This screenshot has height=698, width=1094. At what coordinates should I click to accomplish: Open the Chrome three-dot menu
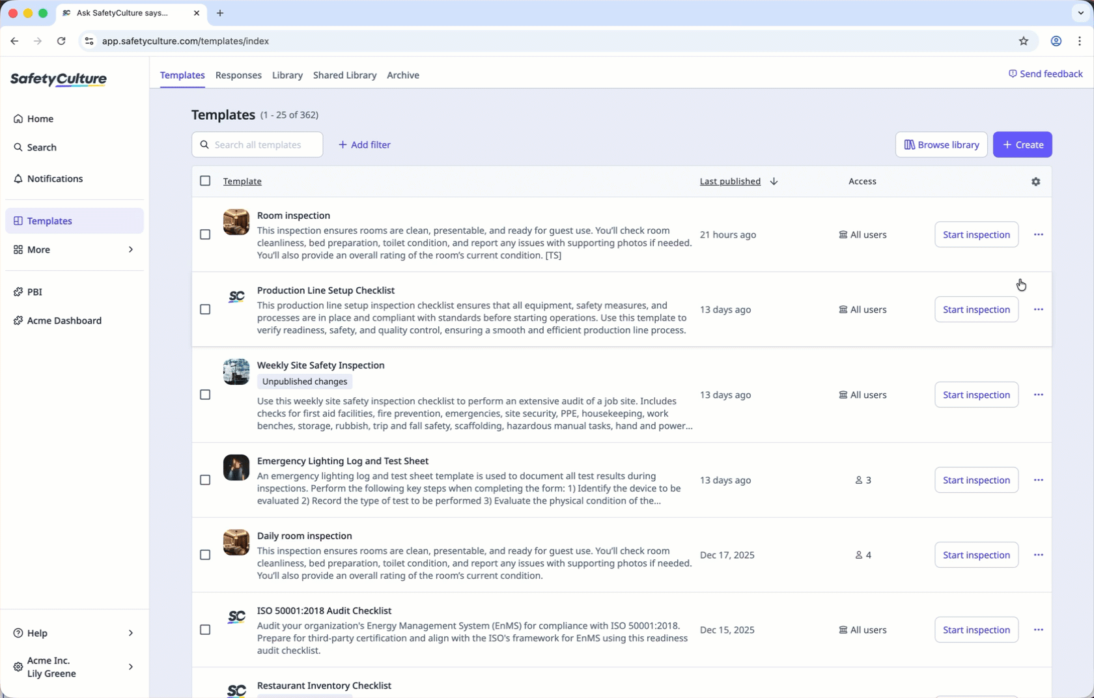tap(1080, 41)
